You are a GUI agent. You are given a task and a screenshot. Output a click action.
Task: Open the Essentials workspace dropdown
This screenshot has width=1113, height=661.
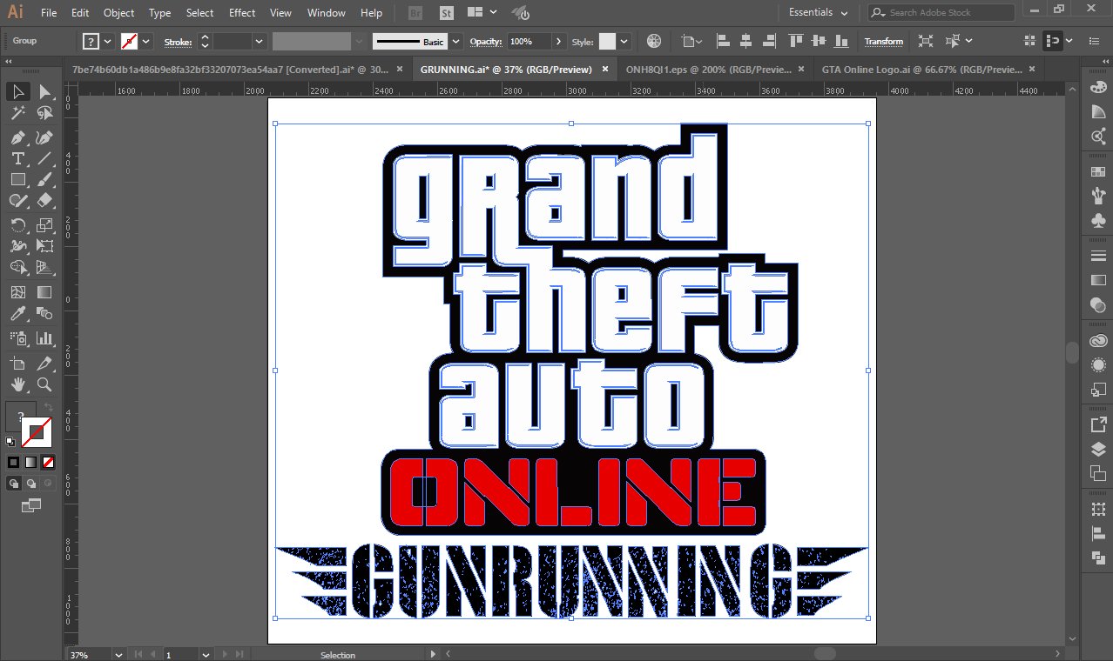(817, 12)
